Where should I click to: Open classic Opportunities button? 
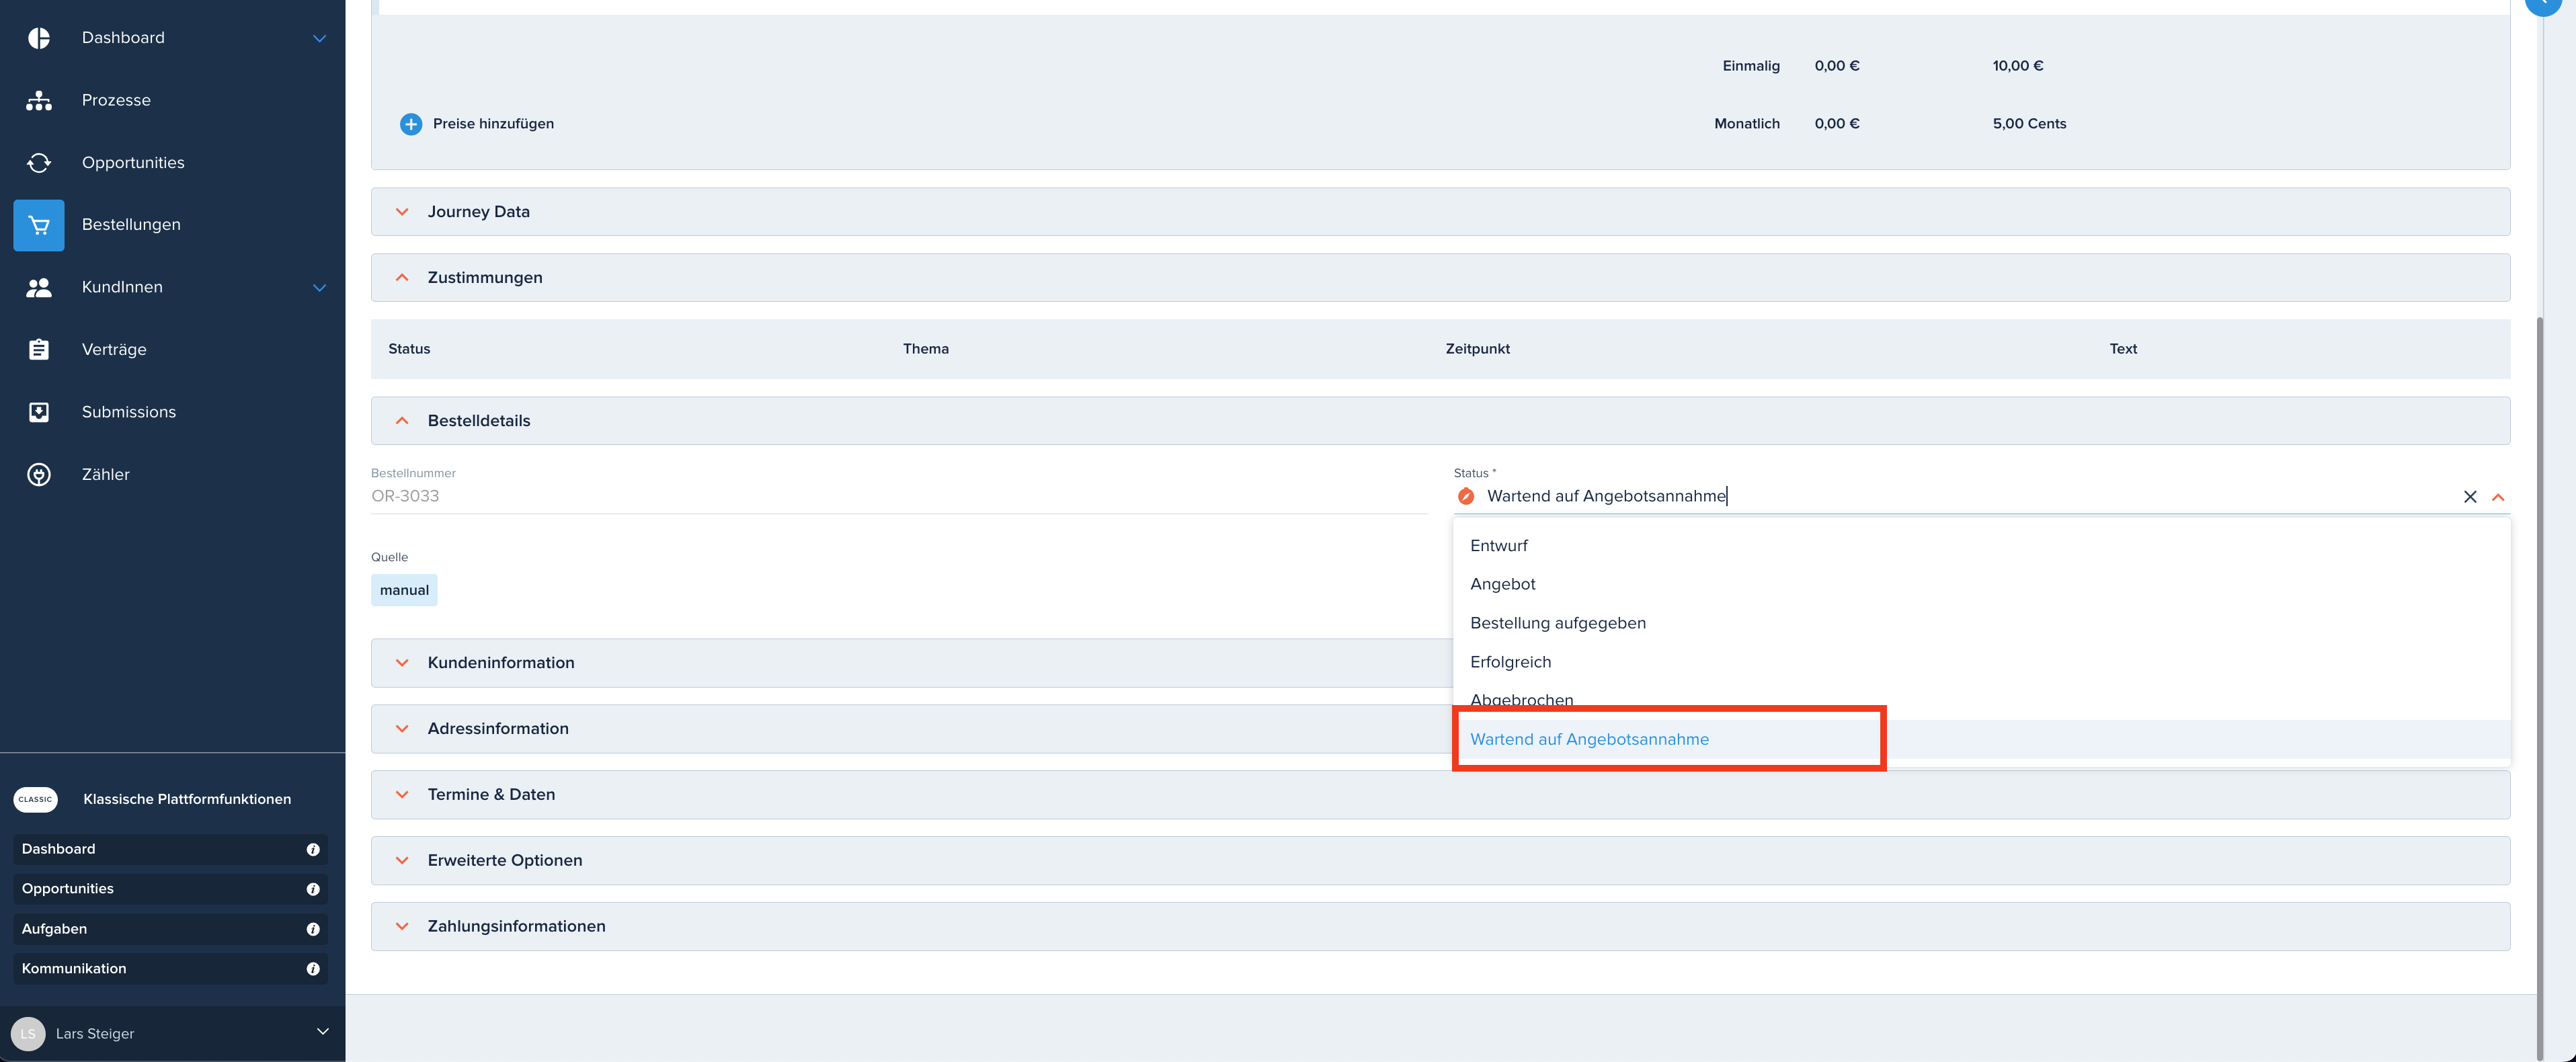tap(171, 889)
